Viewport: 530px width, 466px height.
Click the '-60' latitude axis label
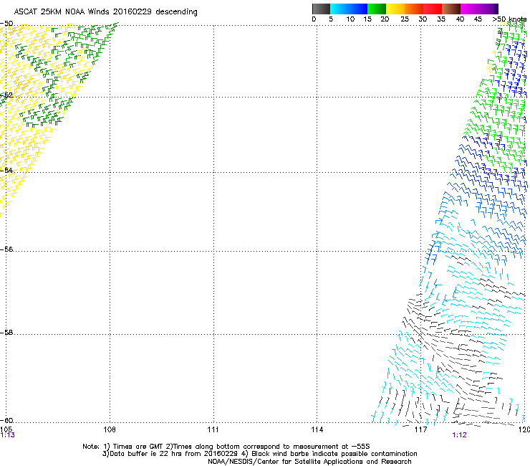click(6, 420)
